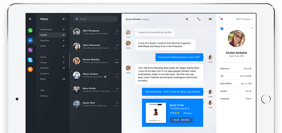Click the orange N channel icon
This screenshot has width=282, height=133.
pyautogui.click(x=31, y=69)
